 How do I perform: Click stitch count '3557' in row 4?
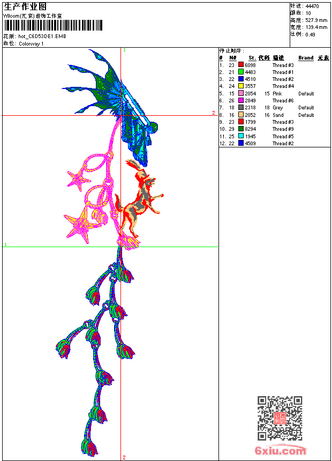[250, 86]
